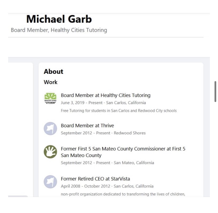Click the vertical scrollbar thumb on right

[x=215, y=91]
